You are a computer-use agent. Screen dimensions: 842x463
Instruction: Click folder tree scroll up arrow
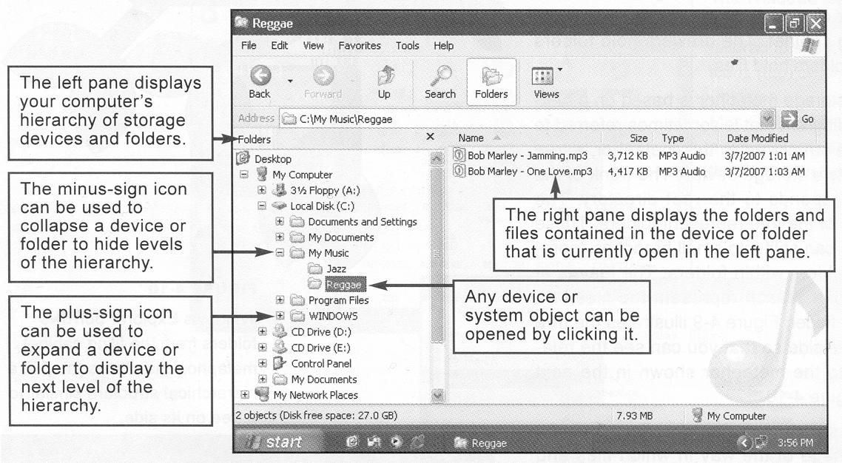[437, 158]
